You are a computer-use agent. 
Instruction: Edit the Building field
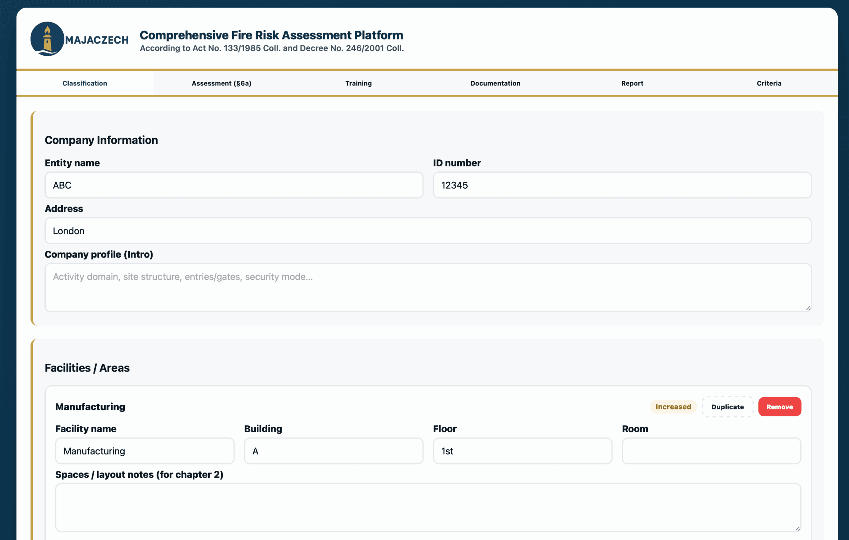334,451
